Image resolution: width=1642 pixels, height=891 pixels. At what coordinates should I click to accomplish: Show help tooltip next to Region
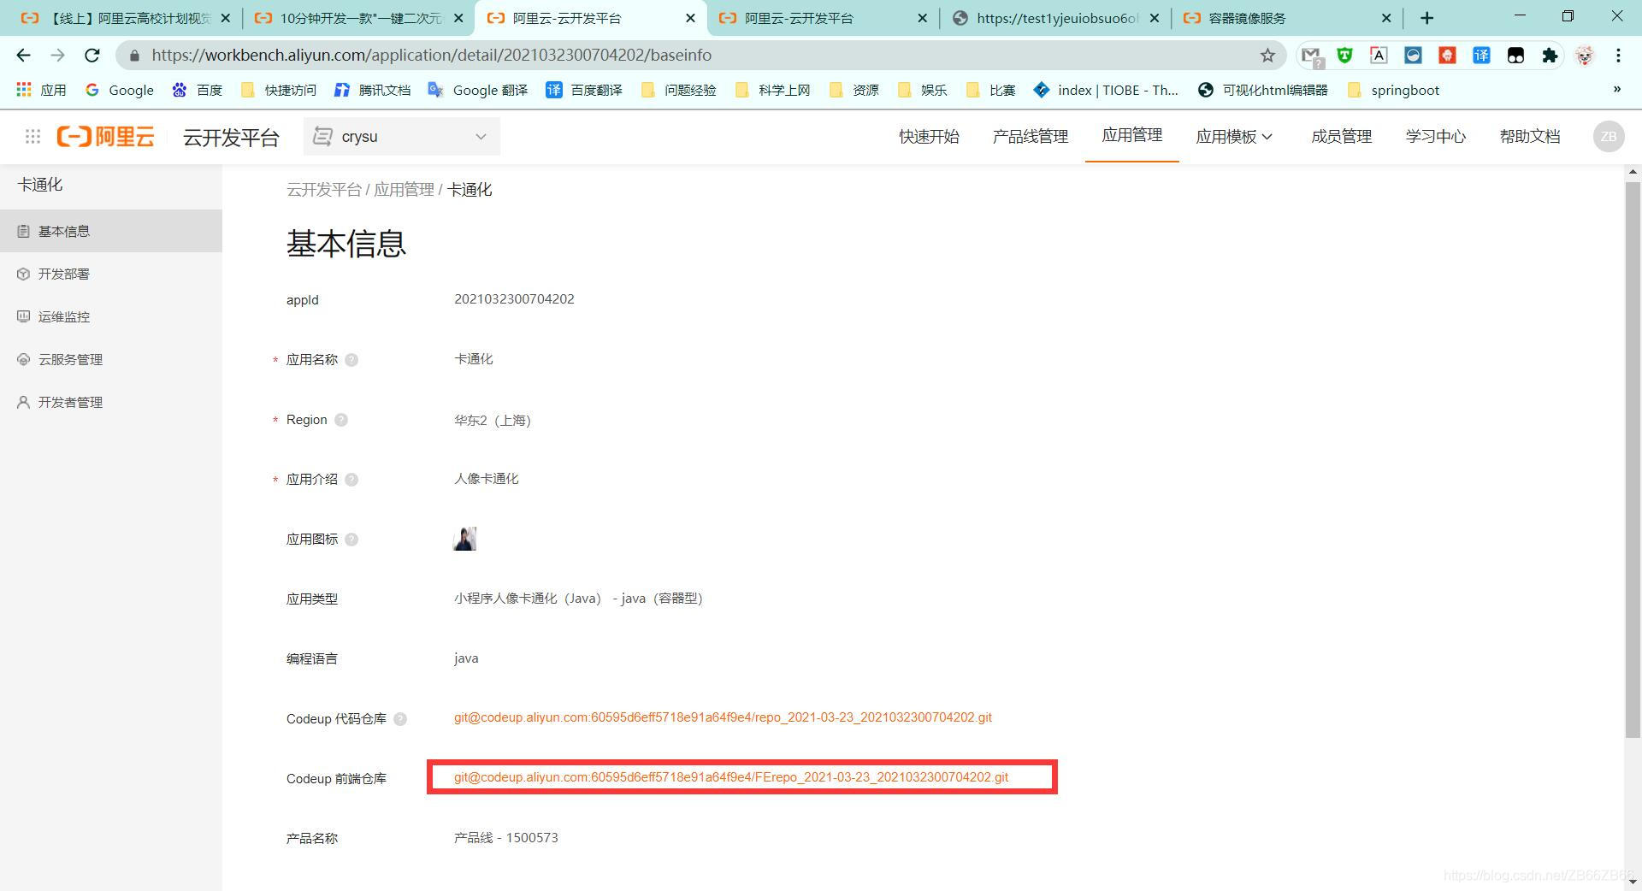coord(341,420)
